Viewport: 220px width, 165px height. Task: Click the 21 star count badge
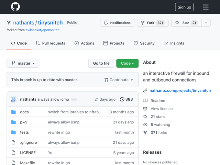[194, 23]
